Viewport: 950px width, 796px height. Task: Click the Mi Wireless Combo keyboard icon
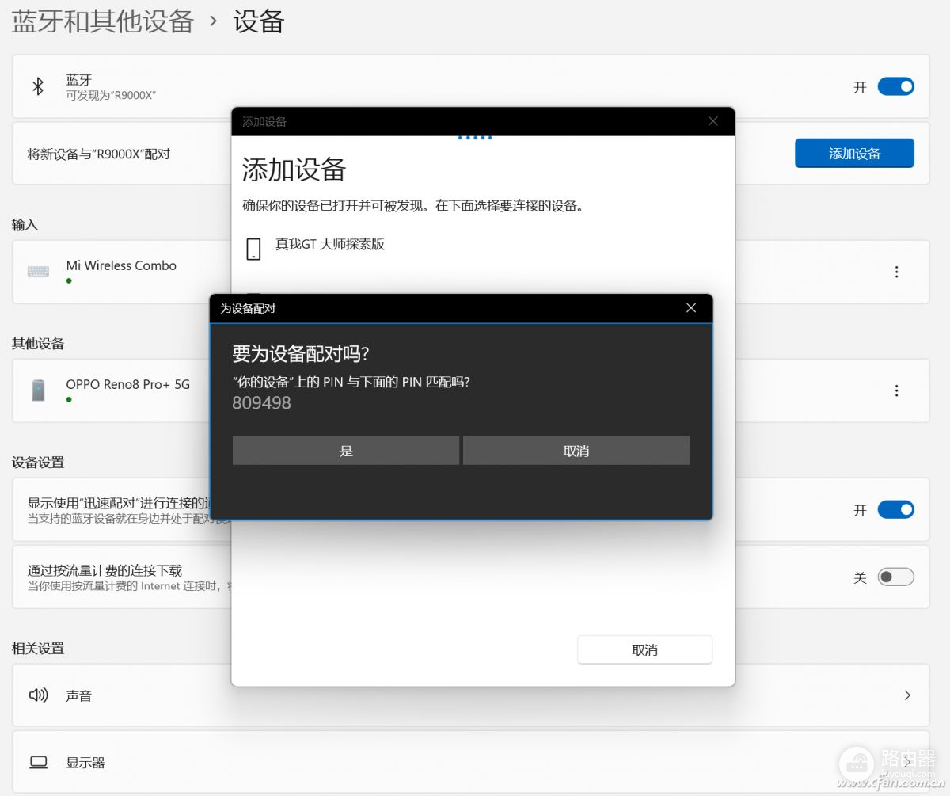pos(38,272)
